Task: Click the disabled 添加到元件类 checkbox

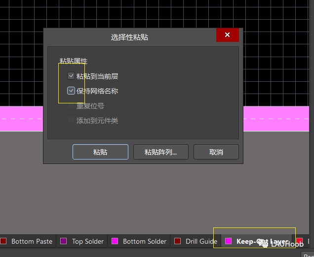Action: pyautogui.click(x=71, y=120)
